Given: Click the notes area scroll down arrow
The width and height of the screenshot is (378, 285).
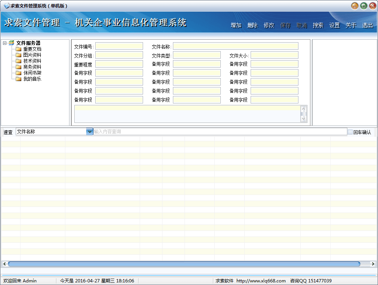Looking at the screenshot, I should (x=304, y=119).
